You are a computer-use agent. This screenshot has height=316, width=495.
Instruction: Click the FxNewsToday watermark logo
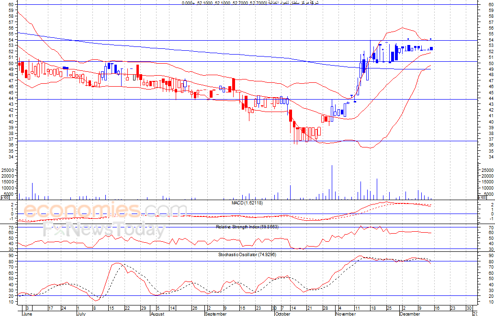point(104,230)
